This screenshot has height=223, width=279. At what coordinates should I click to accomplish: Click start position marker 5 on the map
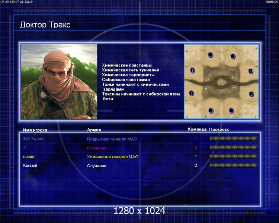tap(251, 94)
